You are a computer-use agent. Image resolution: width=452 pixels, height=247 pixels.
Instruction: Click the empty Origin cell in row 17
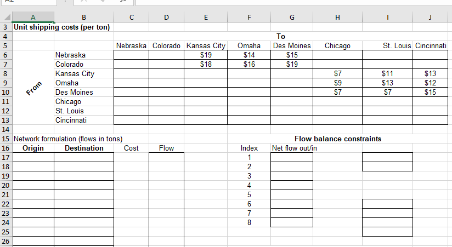point(33,158)
